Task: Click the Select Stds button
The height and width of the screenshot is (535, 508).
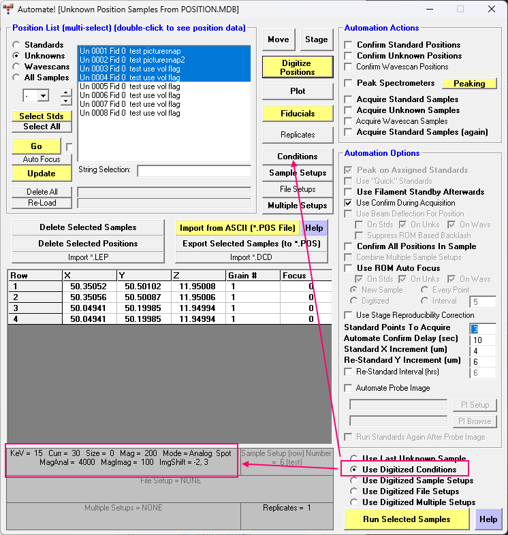Action: click(41, 116)
